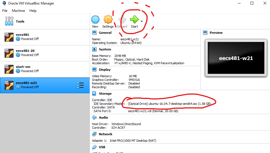The height and width of the screenshot is (153, 270).
Task: Open the eecs481-w21 machine tools menu icon
Action: [80, 85]
